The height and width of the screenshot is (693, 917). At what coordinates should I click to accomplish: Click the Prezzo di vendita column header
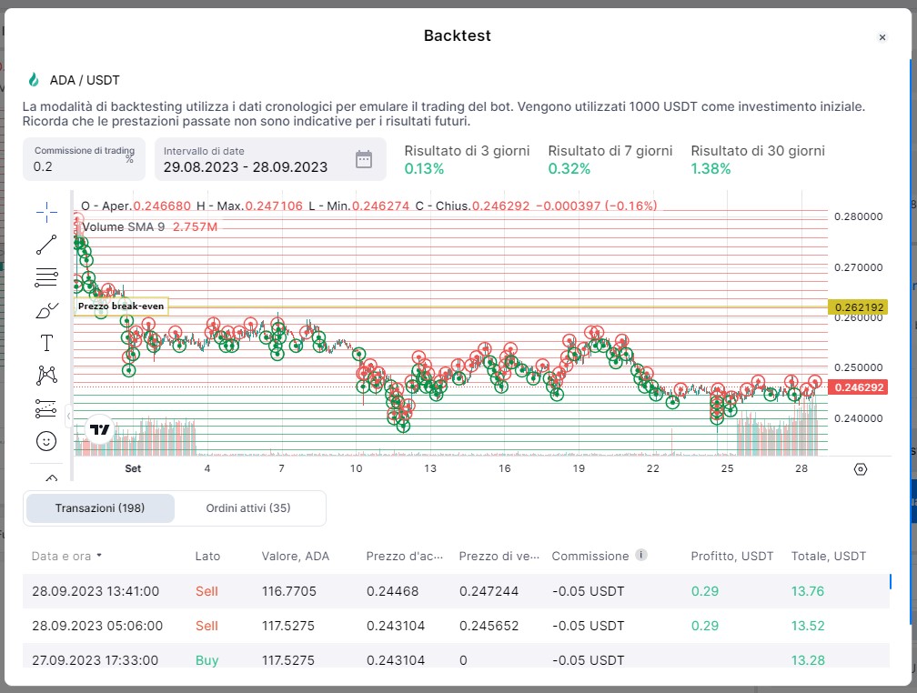click(499, 557)
